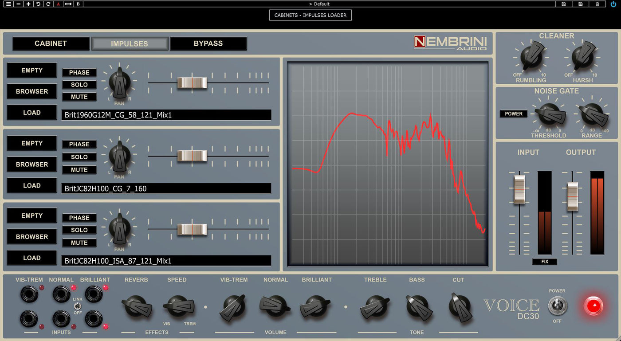The width and height of the screenshot is (621, 341).
Task: Toggle SOLO on the BritJC82H100_ISA_87_121_Mix1 slot
Action: (79, 230)
